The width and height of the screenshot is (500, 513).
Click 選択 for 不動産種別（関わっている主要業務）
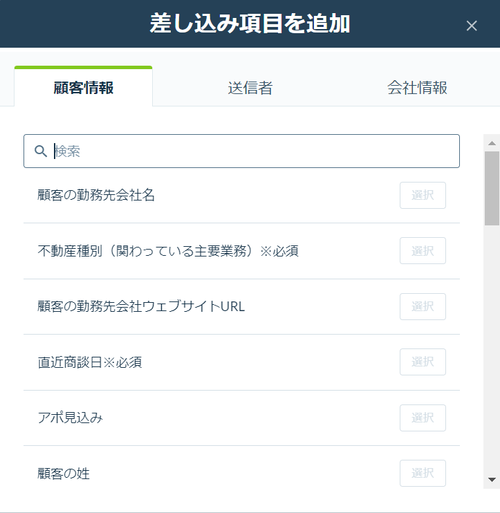[x=423, y=250]
